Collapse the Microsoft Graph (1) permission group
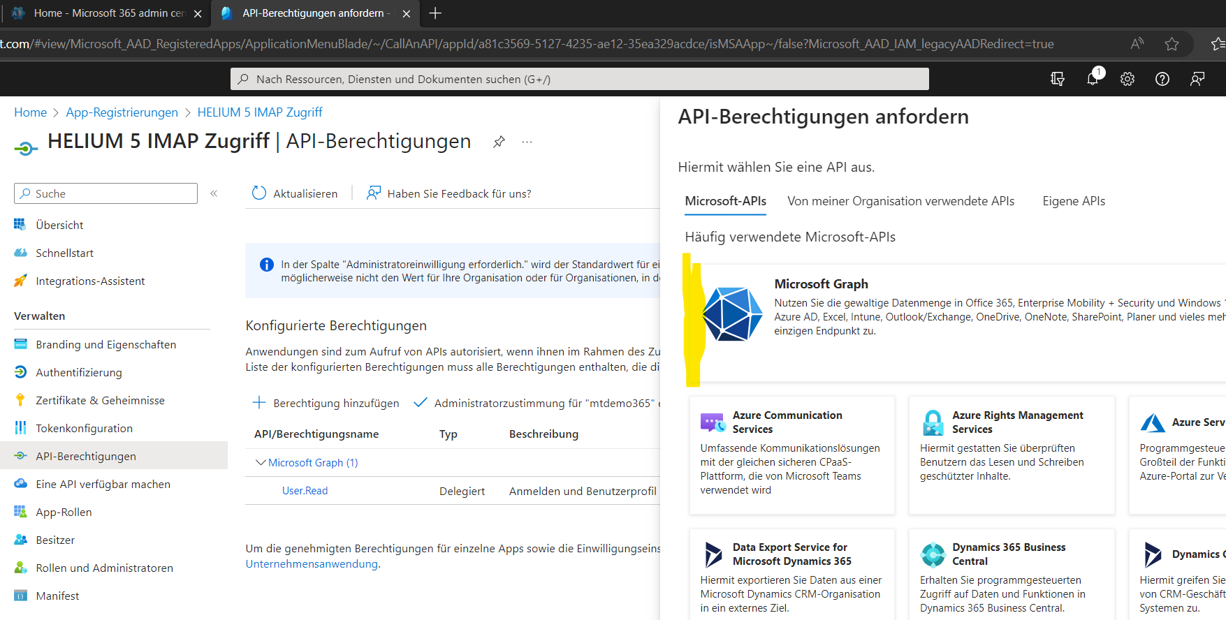The image size is (1226, 620). pos(261,462)
